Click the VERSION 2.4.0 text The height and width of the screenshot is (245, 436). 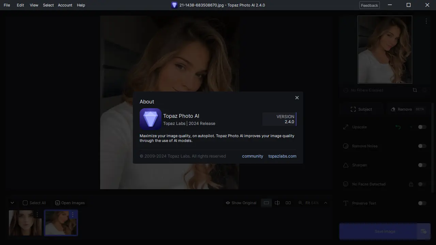click(285, 119)
